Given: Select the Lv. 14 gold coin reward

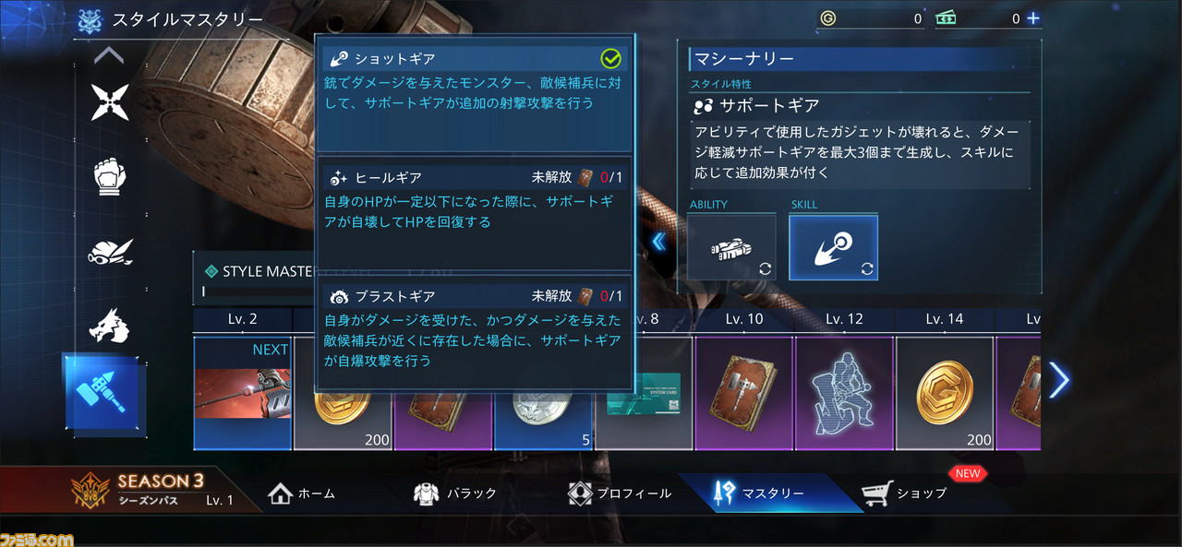Looking at the screenshot, I should click(945, 393).
